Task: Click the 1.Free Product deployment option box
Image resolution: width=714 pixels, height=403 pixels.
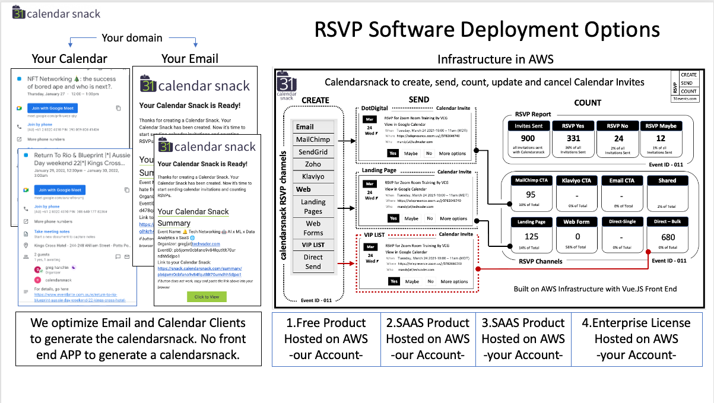Action: point(326,339)
